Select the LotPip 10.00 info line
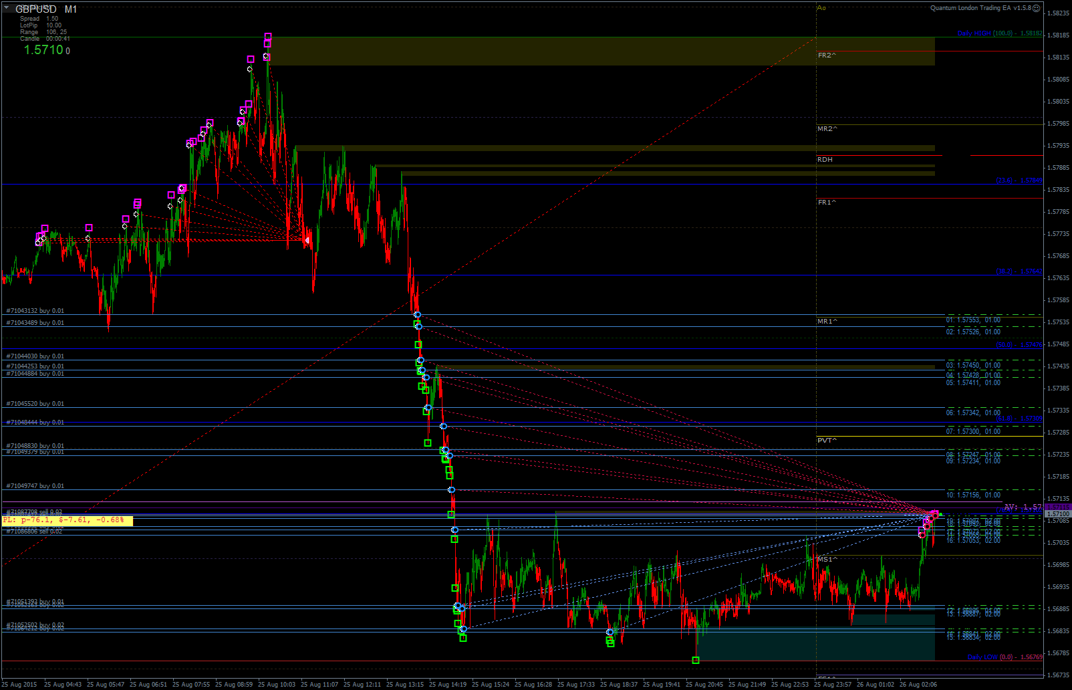 point(41,25)
